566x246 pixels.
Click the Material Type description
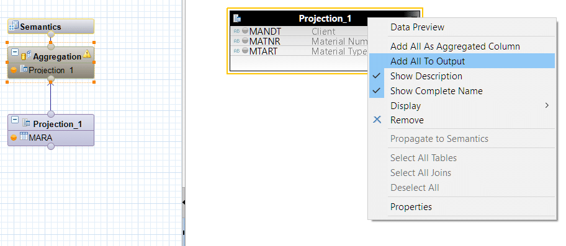pyautogui.click(x=339, y=51)
